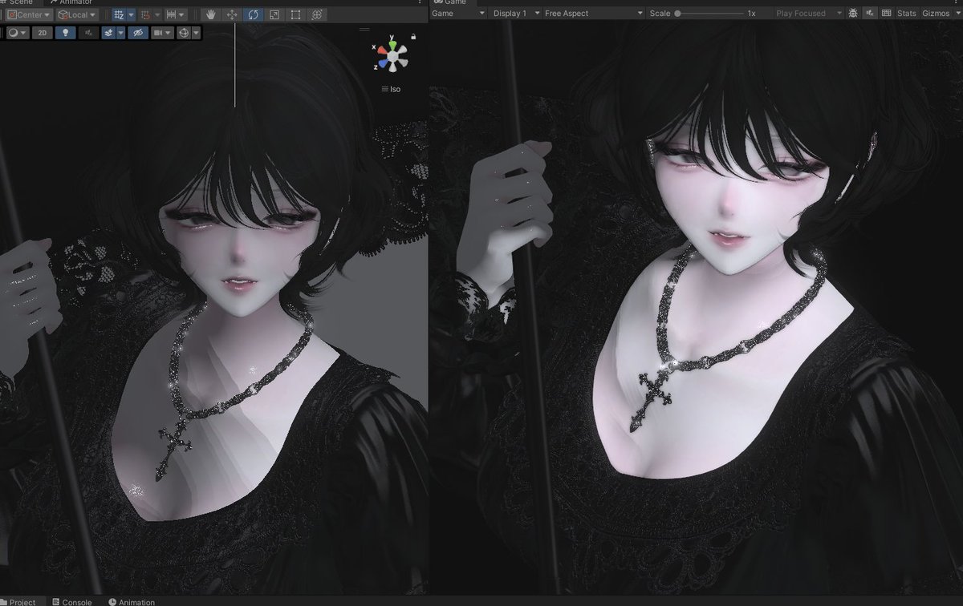
Task: Toggle Mute Audio in Game view
Action: (x=870, y=14)
